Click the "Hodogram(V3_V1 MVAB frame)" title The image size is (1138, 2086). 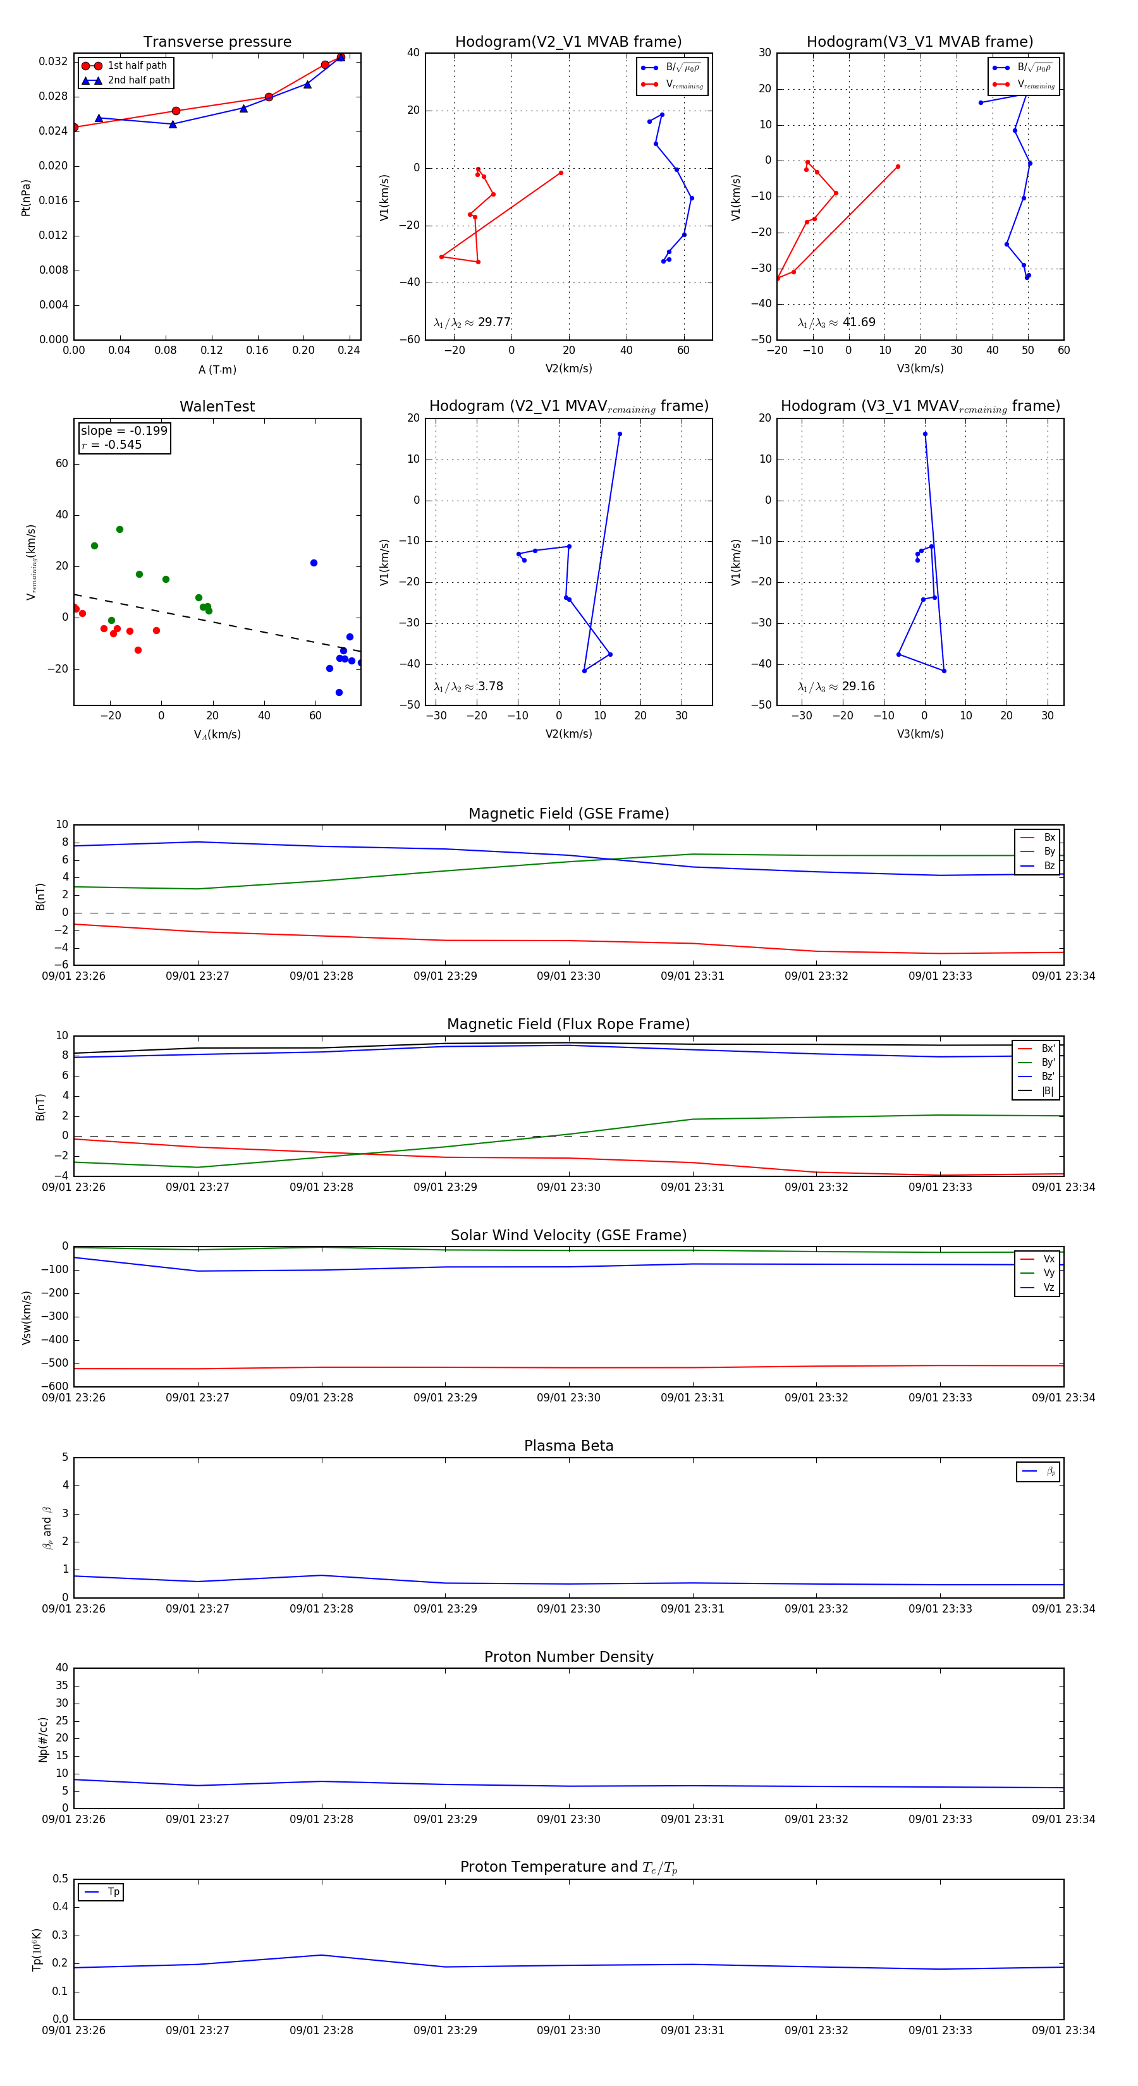920,42
